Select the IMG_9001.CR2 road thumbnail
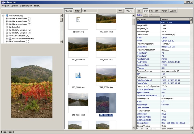The height and width of the screenshot is (134, 194). click(x=78, y=99)
